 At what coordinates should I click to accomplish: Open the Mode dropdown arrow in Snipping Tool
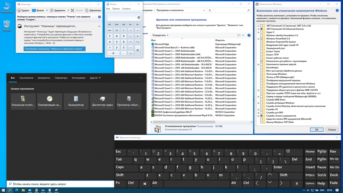[47, 10]
